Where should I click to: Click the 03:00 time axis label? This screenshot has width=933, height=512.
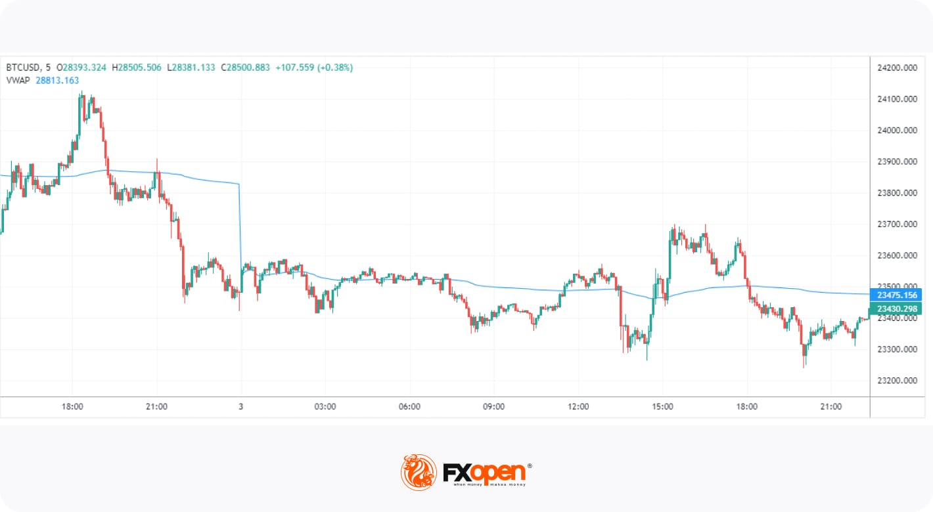(325, 407)
